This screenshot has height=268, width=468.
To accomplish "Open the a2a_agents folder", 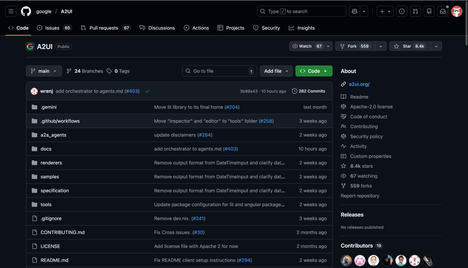I will [53, 135].
